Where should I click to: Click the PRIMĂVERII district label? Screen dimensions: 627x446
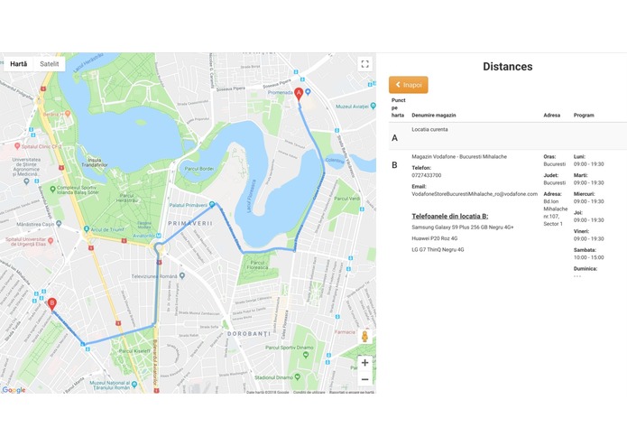click(x=190, y=223)
